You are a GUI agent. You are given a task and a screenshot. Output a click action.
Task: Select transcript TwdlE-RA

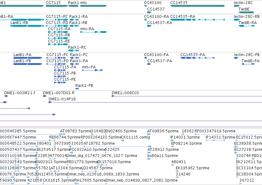coord(248,23)
